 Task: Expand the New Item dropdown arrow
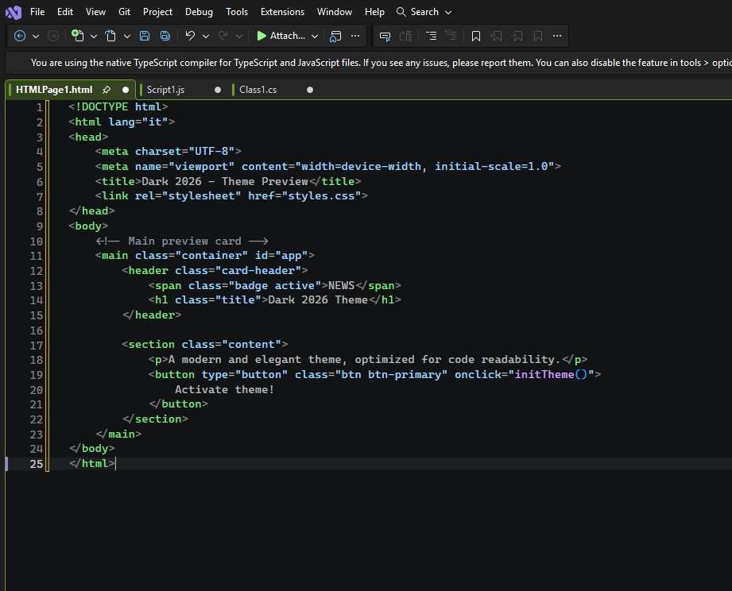(93, 36)
